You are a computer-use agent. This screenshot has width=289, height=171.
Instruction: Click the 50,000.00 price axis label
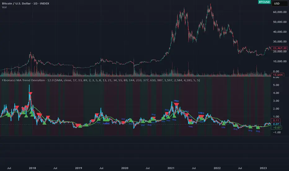(x=280, y=22)
